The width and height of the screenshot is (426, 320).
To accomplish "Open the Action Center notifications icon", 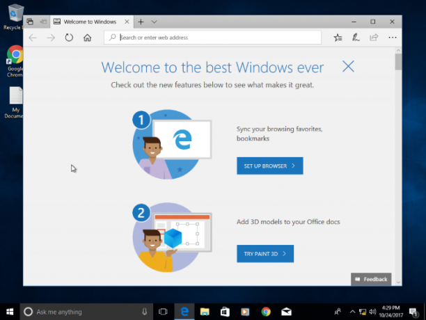I will [413, 312].
